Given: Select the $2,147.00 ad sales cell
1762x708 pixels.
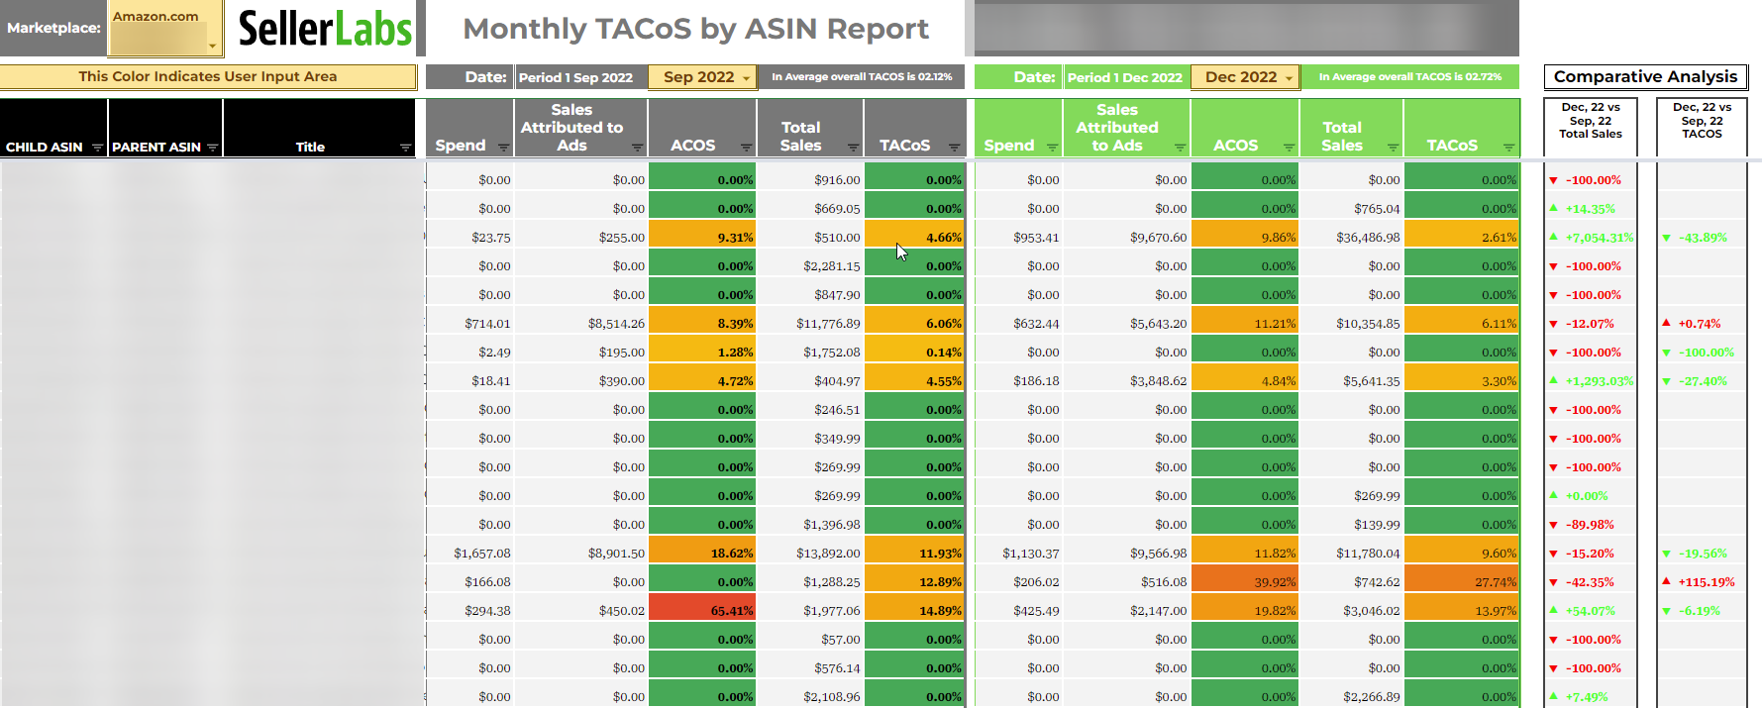Looking at the screenshot, I should click(x=1127, y=611).
